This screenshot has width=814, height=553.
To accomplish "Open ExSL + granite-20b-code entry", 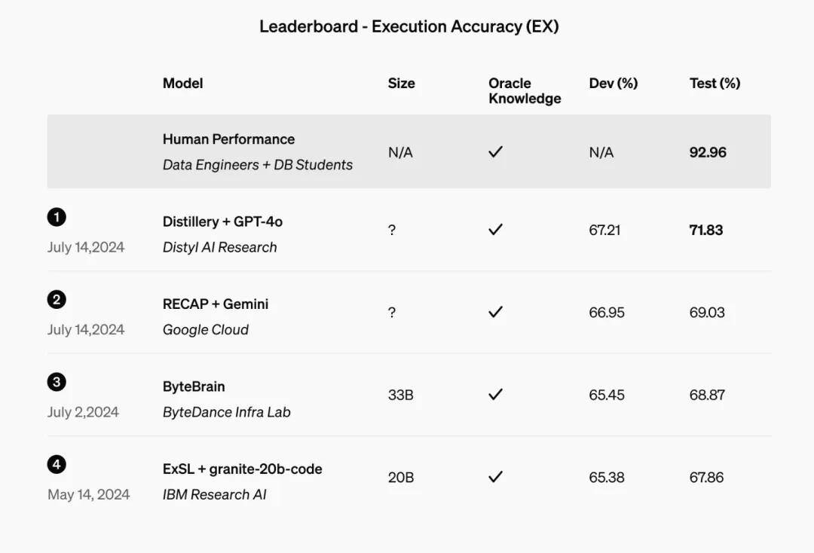I will pyautogui.click(x=243, y=469).
